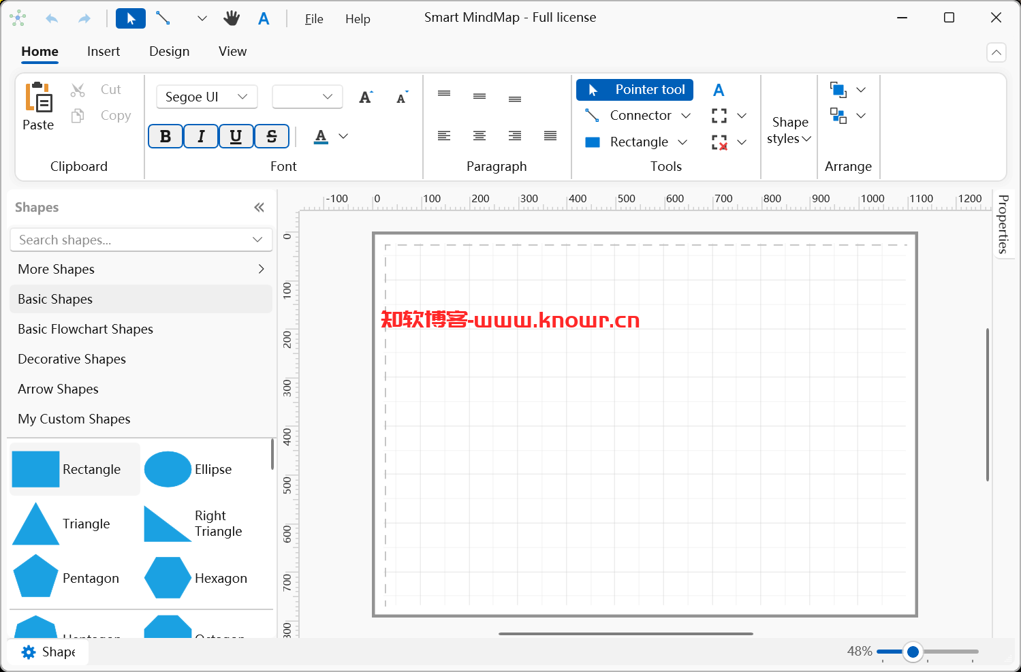Viewport: 1021px width, 672px height.
Task: Expand the font color dropdown arrow
Action: pos(343,136)
